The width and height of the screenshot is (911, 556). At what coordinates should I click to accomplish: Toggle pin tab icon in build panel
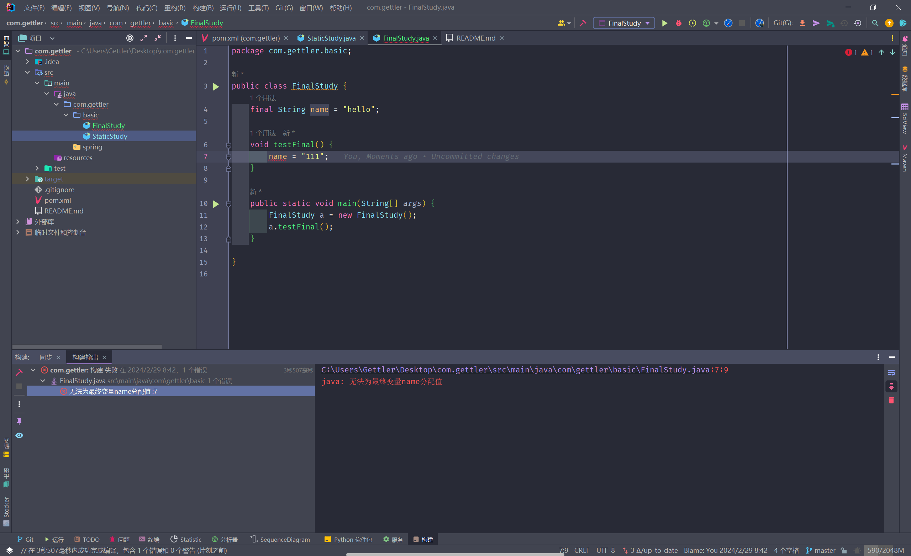[19, 421]
